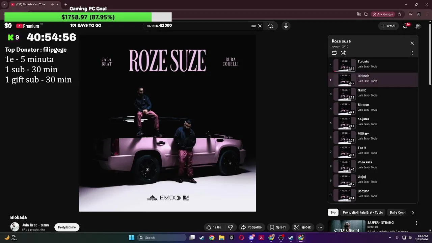This screenshot has width=432, height=243.
Task: Open the notifications bell
Action: pos(406,26)
